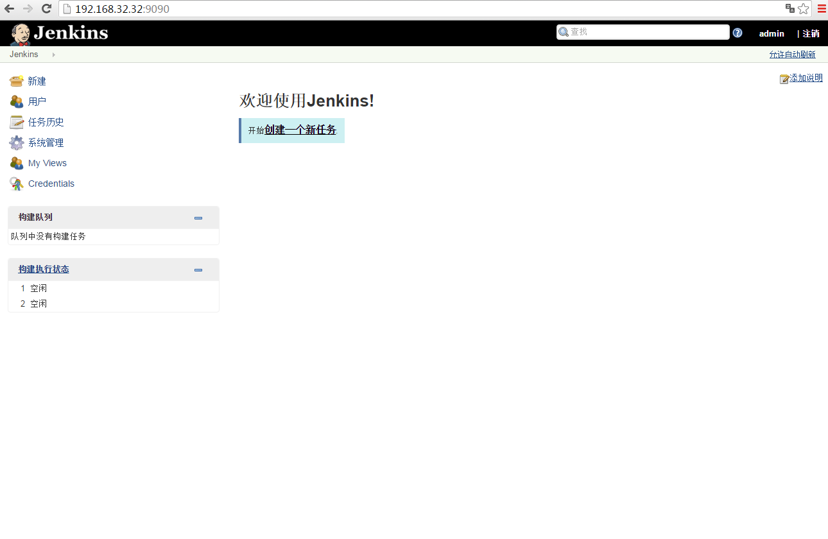Open the 任务历史 (Build History) link
The image size is (828, 539).
tap(46, 123)
